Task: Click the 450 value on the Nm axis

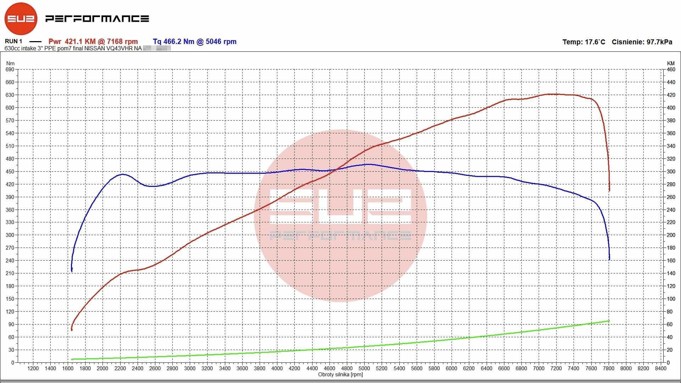Action: [10, 172]
